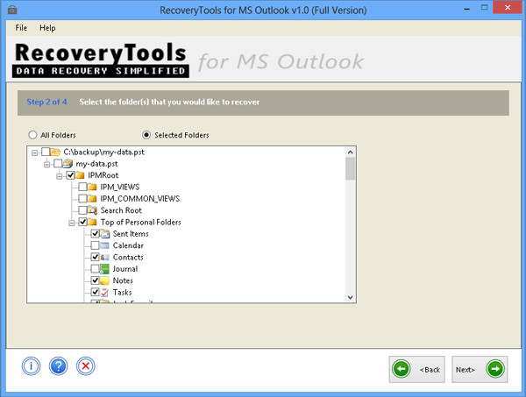Check the Calendar checkbox
The height and width of the screenshot is (397, 526).
[95, 245]
